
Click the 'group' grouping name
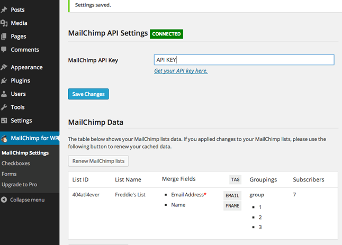257,195
